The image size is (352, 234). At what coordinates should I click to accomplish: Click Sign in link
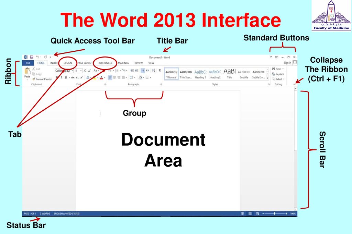pyautogui.click(x=287, y=63)
